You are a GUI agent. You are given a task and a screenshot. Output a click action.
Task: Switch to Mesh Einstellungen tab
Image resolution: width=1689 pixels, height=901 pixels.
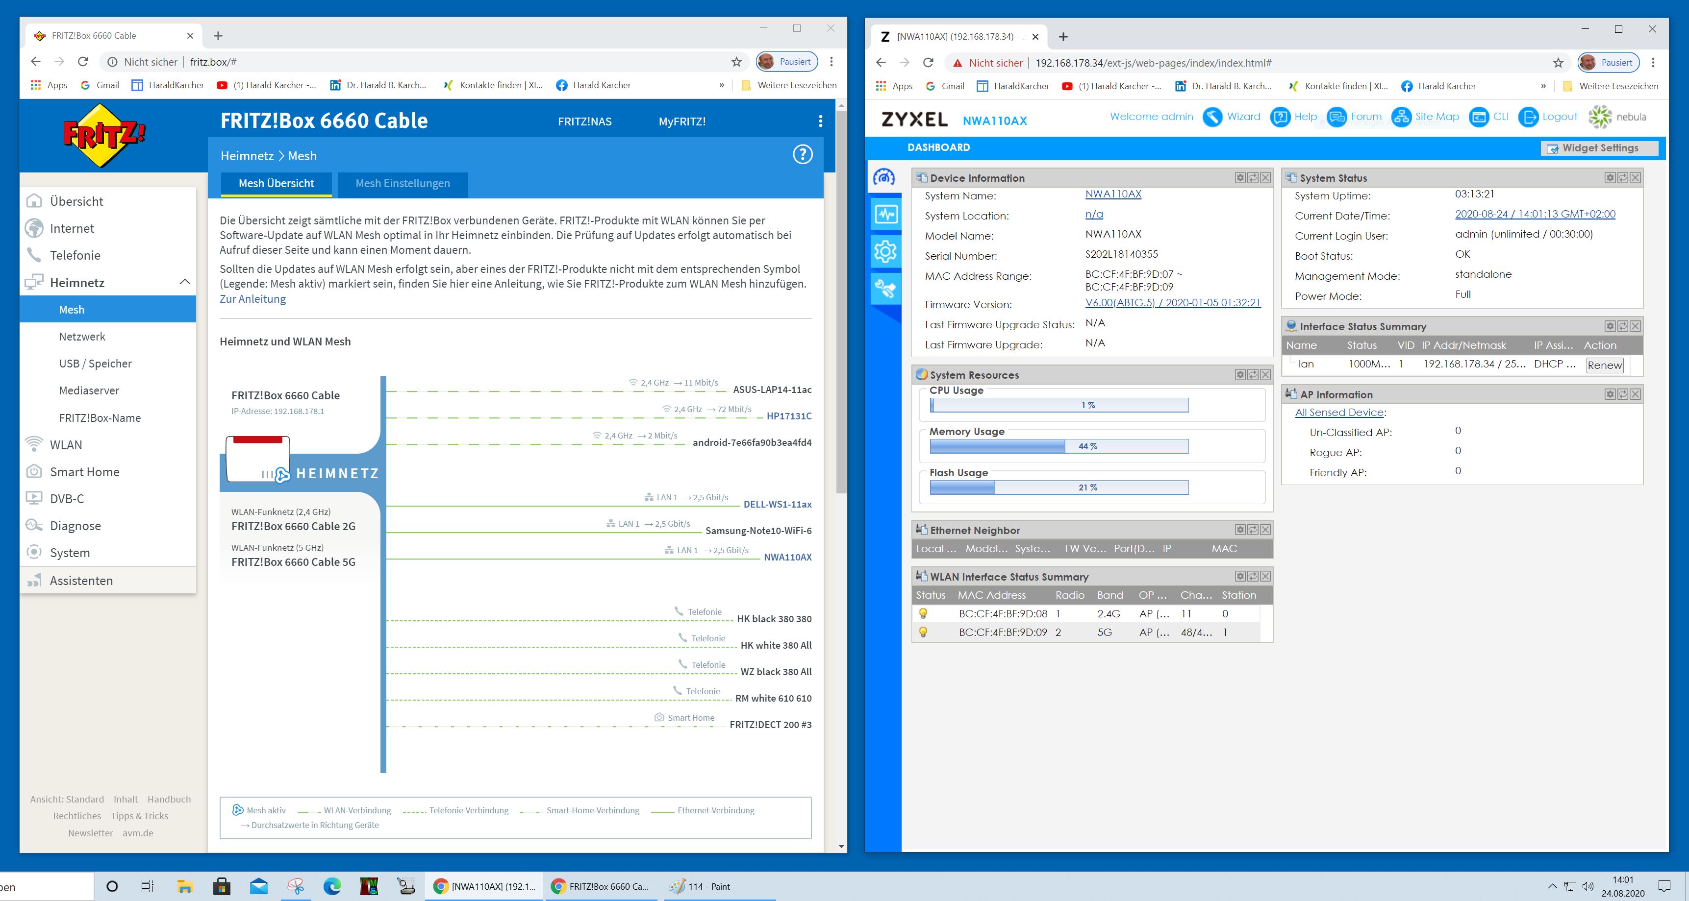[402, 183]
